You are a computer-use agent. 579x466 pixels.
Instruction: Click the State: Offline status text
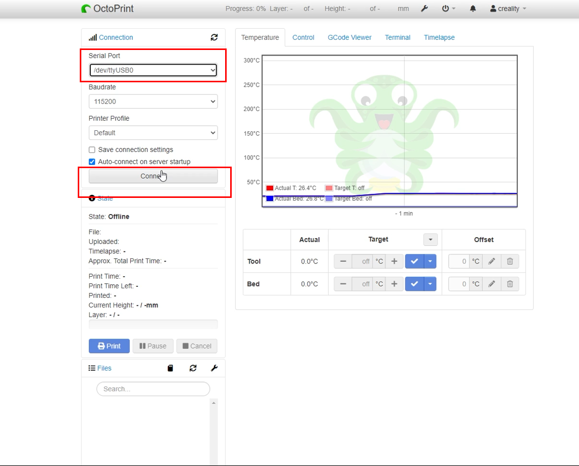(109, 217)
